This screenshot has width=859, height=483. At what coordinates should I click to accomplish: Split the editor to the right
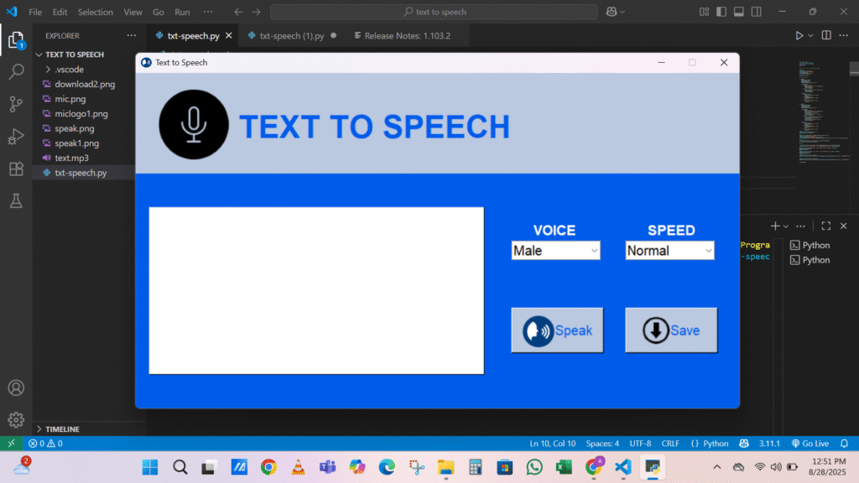(826, 35)
